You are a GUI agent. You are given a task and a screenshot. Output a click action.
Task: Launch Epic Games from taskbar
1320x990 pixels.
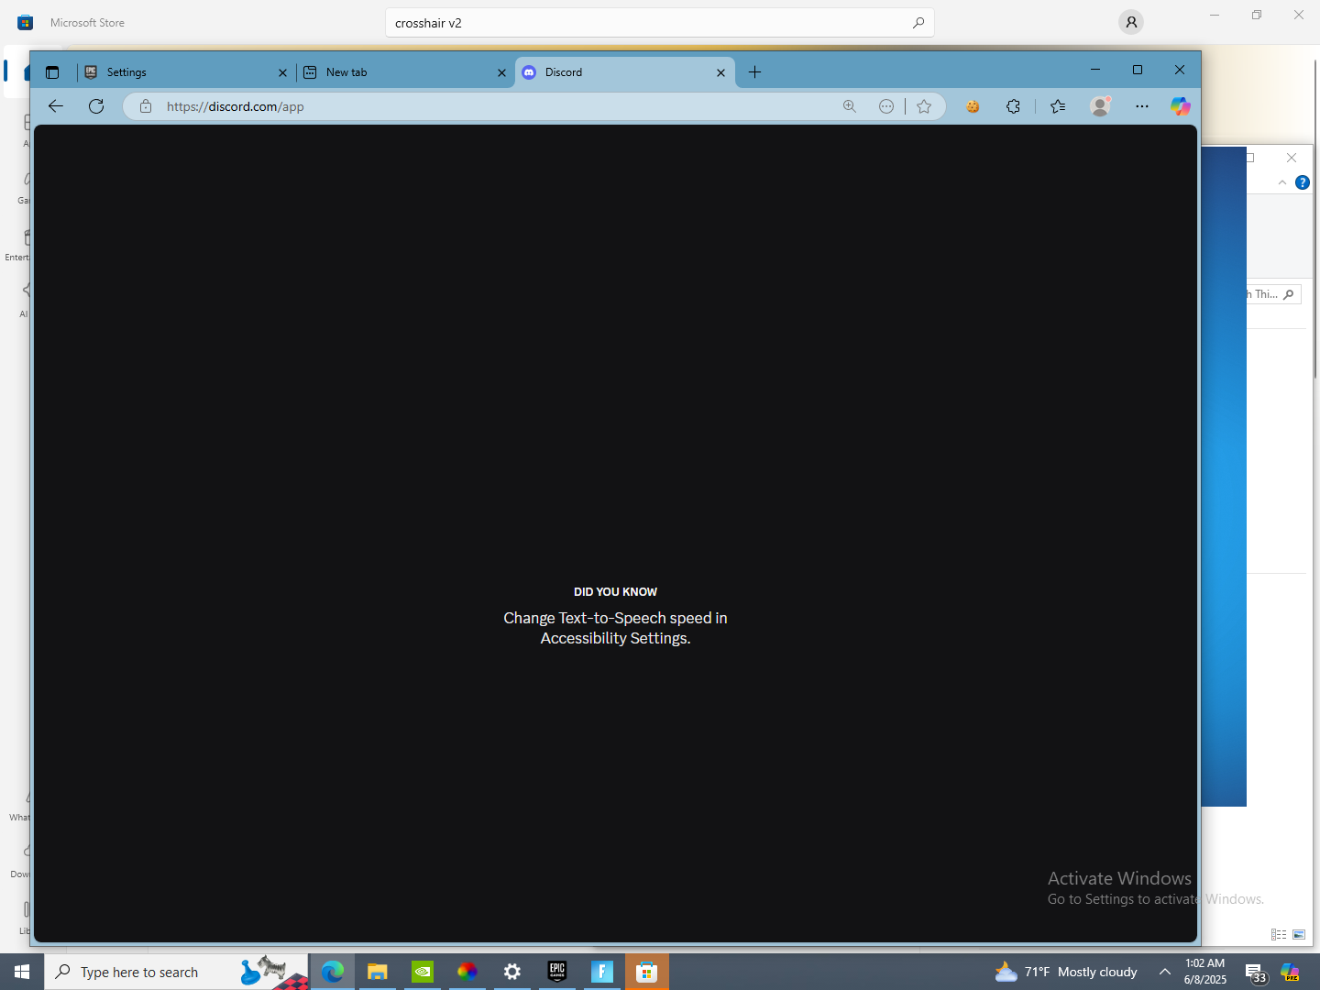557,972
